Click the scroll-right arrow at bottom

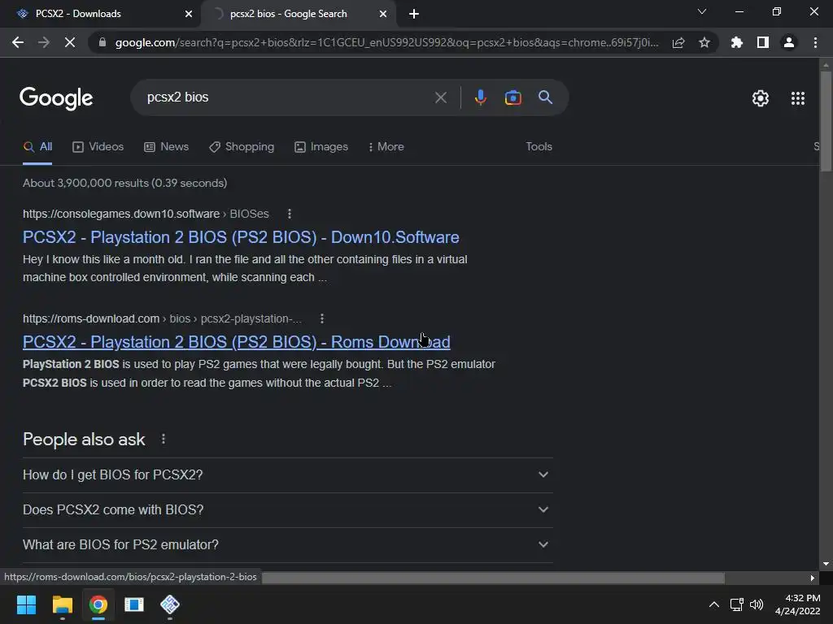click(812, 578)
